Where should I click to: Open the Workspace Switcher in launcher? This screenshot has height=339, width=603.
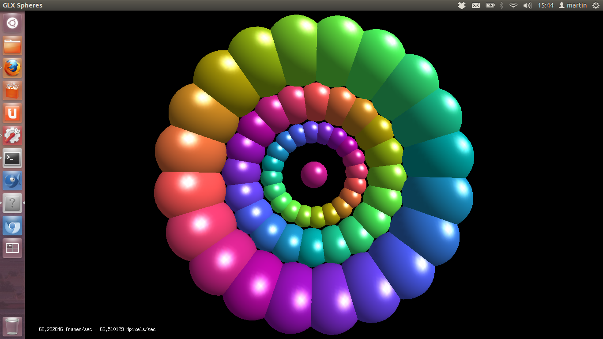12,248
